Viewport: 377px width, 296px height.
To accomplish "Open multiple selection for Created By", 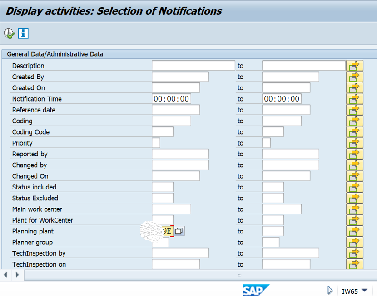I will [354, 77].
